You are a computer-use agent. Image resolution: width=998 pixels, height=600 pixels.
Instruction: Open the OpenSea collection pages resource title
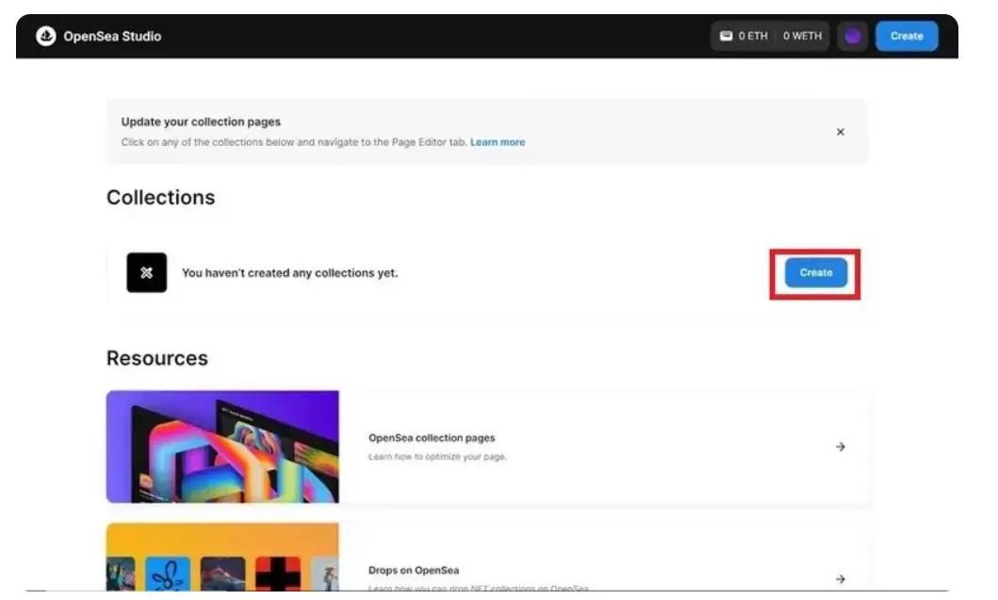[432, 438]
